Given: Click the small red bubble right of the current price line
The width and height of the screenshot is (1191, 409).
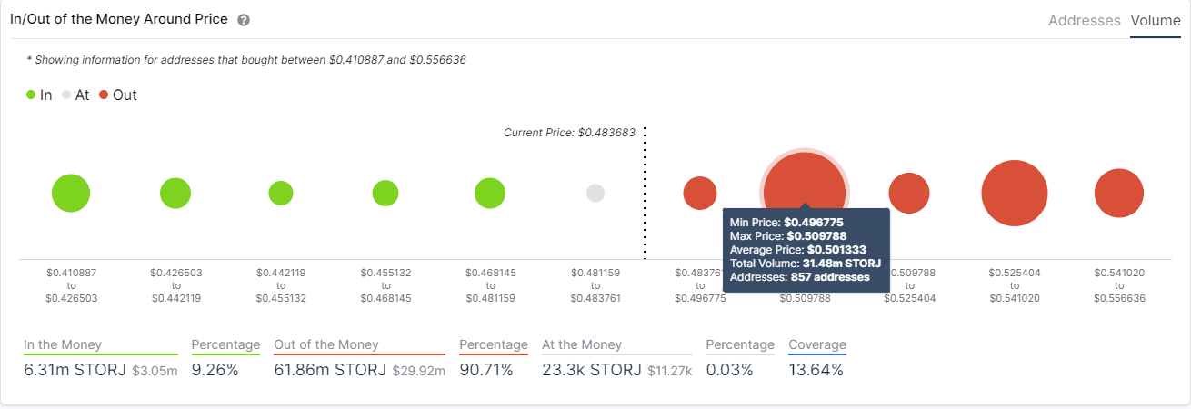Looking at the screenshot, I should [x=700, y=193].
